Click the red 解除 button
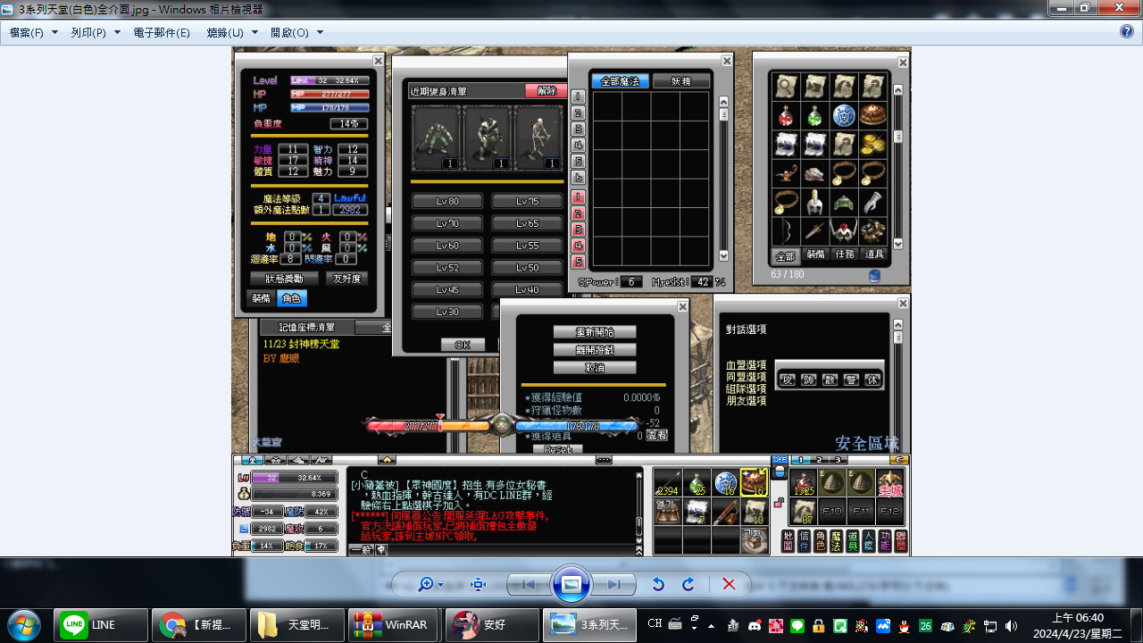Viewport: 1143px width, 643px height. 546,91
